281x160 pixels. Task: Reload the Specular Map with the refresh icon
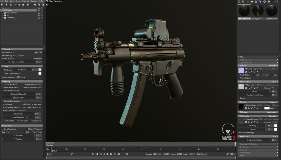click(254, 122)
